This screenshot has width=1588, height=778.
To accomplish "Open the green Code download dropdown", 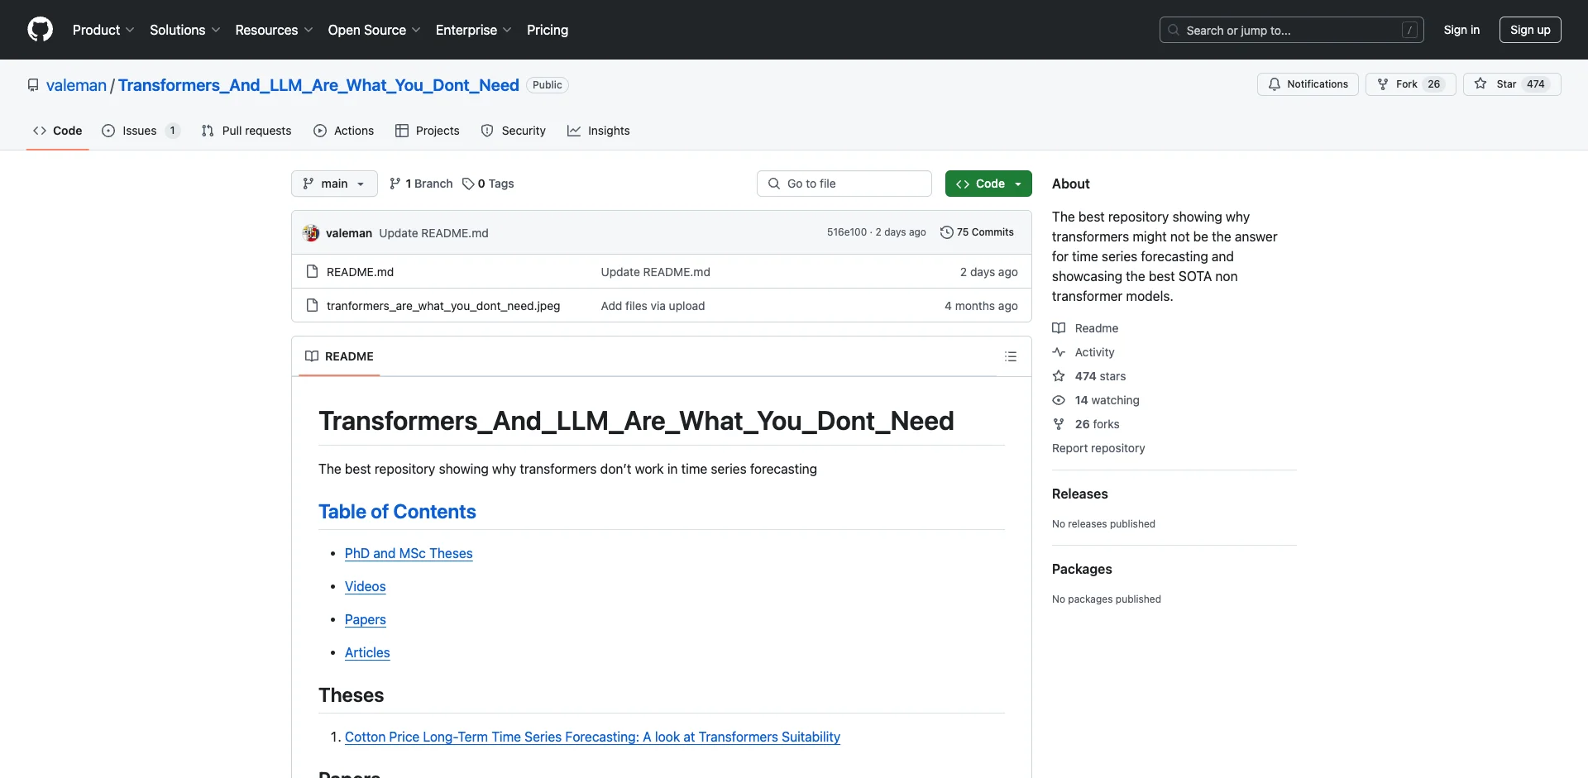I will 988,184.
